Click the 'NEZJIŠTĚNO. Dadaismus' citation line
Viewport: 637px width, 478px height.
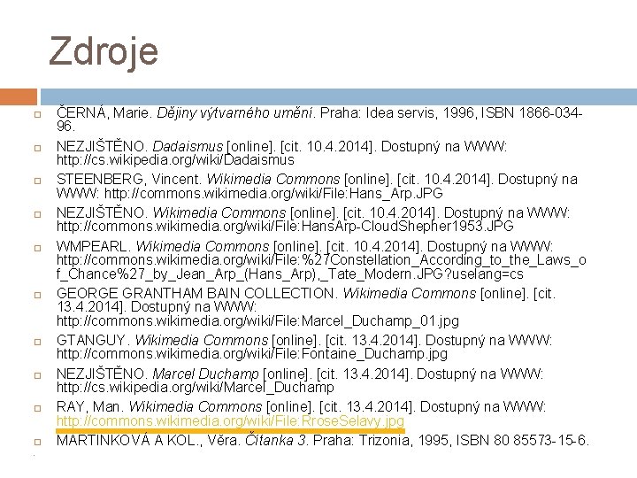281,146
